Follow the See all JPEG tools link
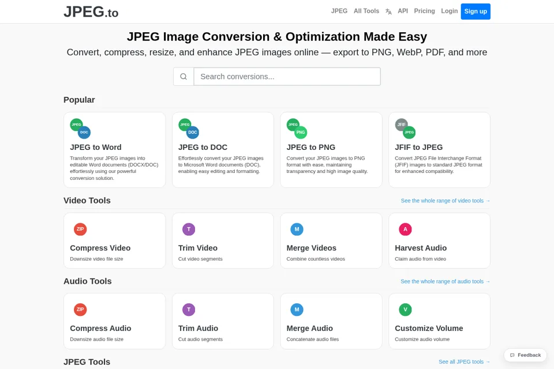 [464, 362]
